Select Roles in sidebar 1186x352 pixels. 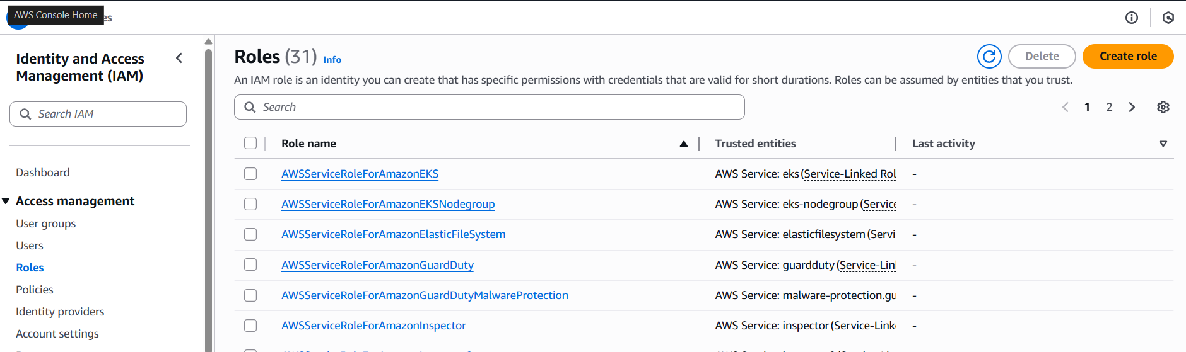pyautogui.click(x=30, y=268)
